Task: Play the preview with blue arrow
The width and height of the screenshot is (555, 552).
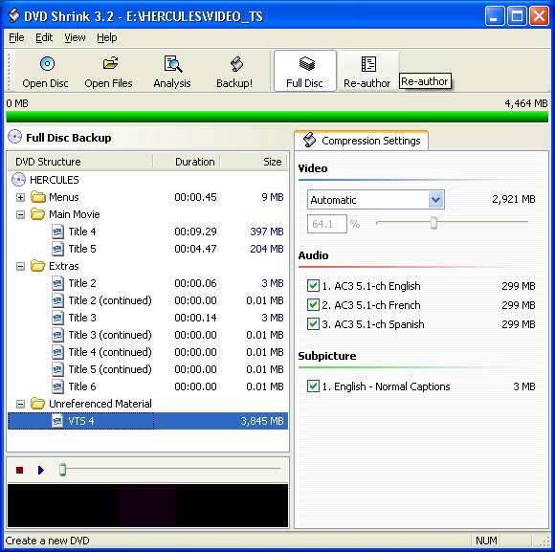Action: 41,470
